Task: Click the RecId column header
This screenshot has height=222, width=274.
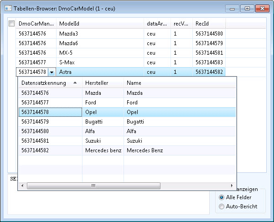Action: [209, 24]
